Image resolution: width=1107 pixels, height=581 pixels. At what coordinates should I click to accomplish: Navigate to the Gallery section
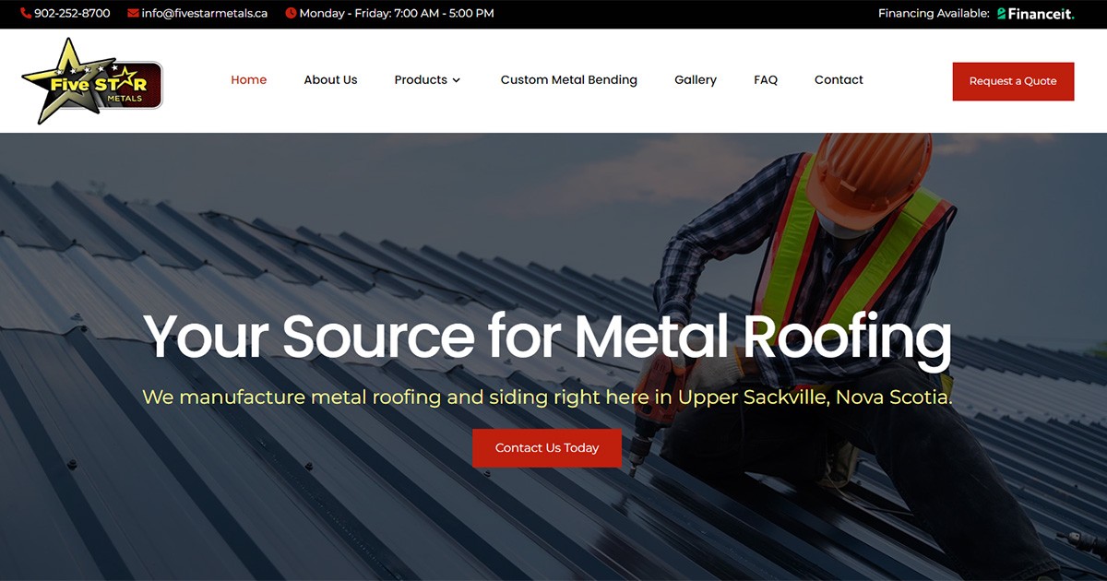pyautogui.click(x=695, y=79)
